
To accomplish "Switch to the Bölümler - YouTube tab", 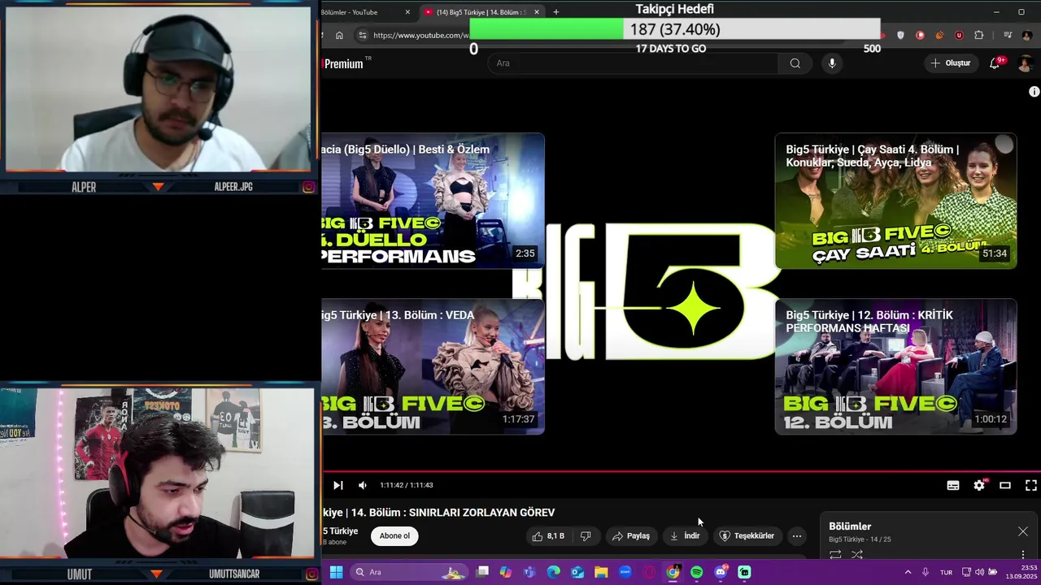I will coord(350,12).
